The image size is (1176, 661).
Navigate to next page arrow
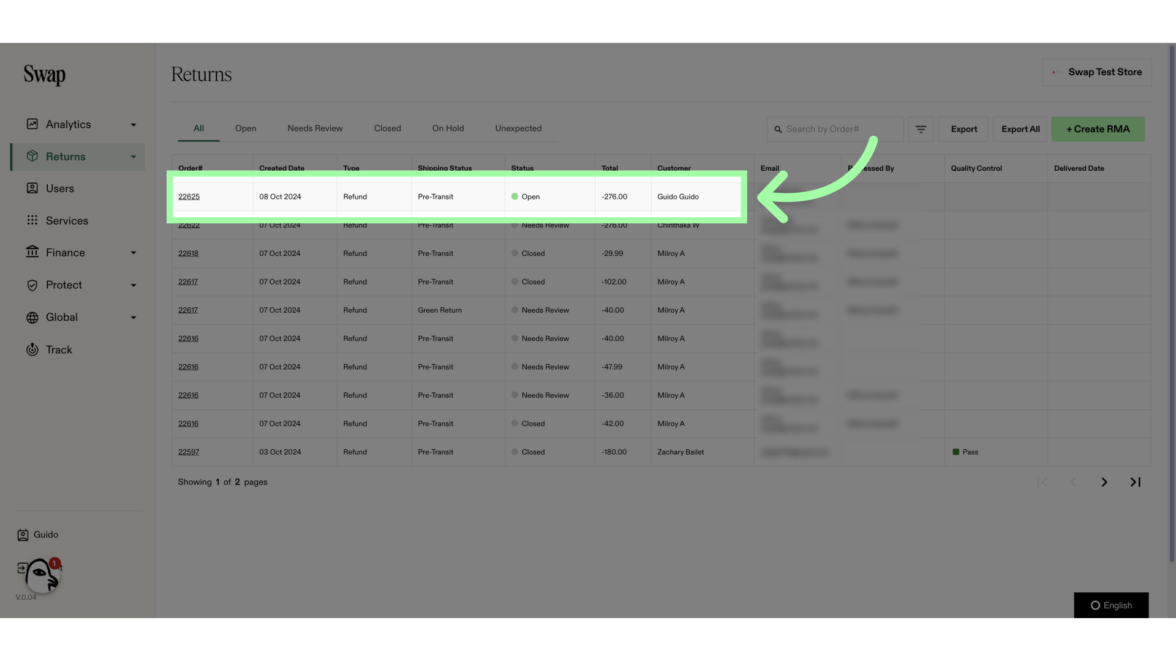pyautogui.click(x=1105, y=483)
